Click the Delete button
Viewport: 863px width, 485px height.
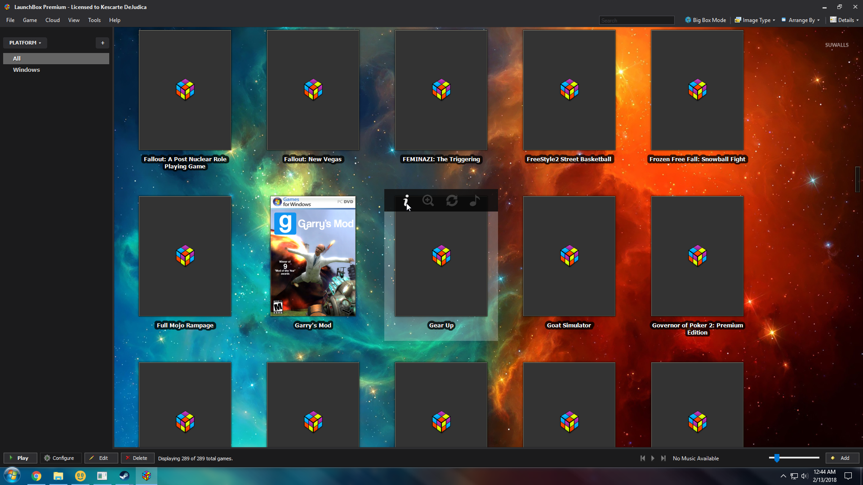(137, 458)
